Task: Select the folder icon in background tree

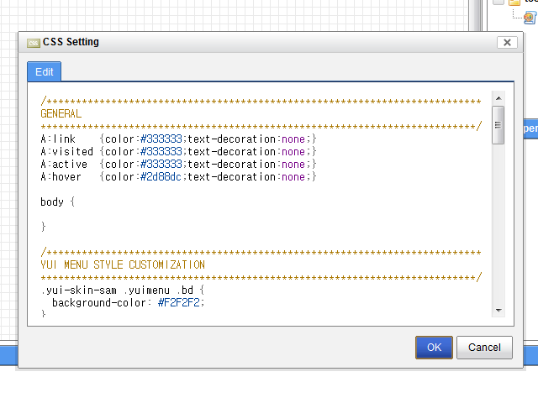Action: tap(514, 3)
